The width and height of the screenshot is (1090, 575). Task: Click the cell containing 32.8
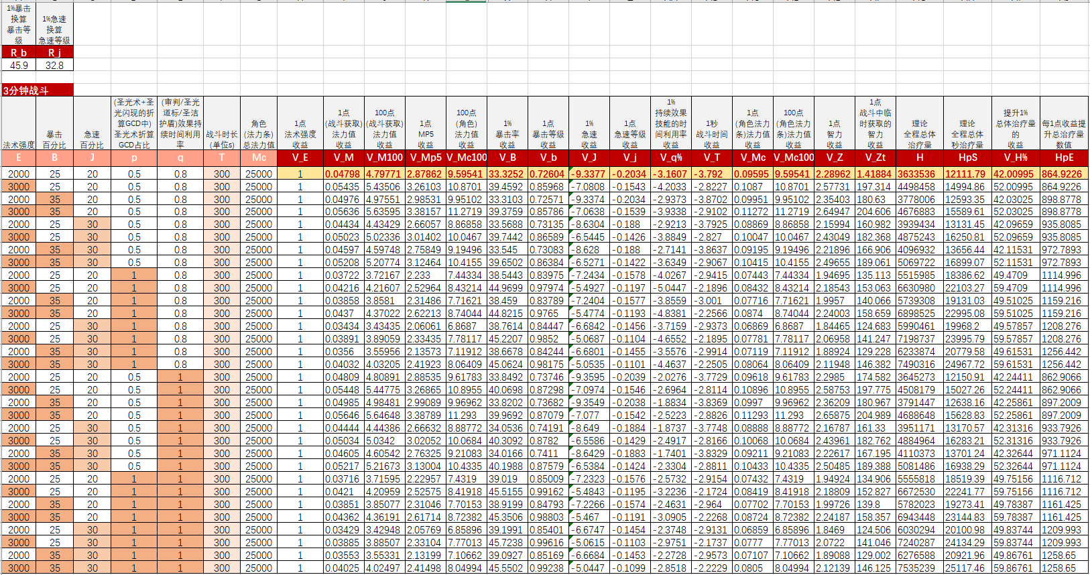point(55,65)
